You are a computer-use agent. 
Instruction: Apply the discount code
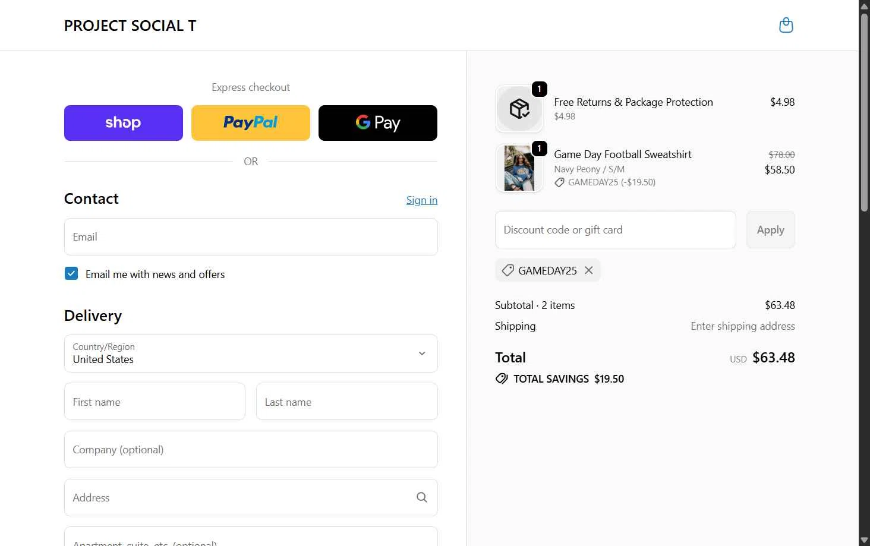coord(771,230)
